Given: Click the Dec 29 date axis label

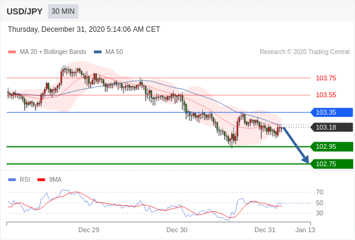Looking at the screenshot, I should (x=89, y=230).
